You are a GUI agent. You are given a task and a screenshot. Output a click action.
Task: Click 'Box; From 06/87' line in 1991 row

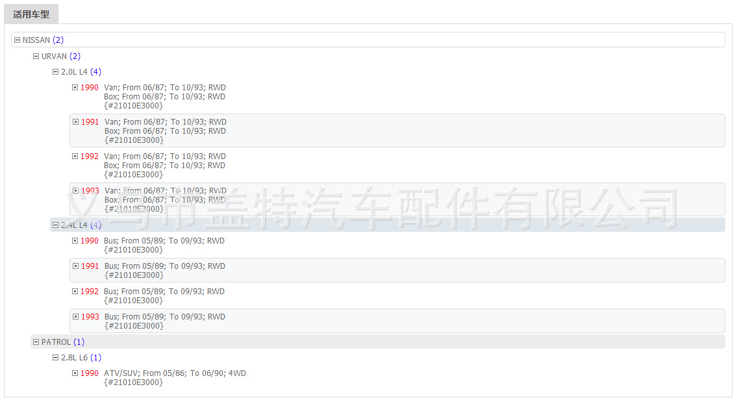pyautogui.click(x=165, y=131)
